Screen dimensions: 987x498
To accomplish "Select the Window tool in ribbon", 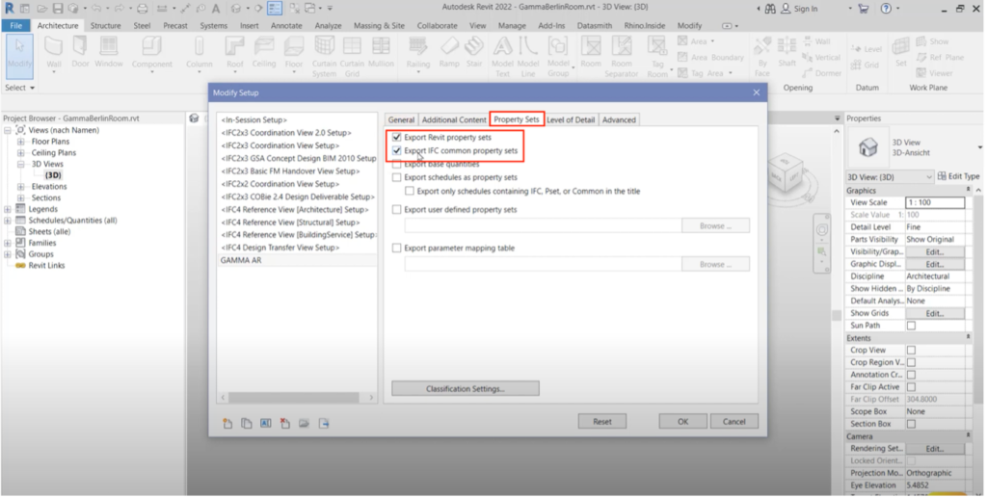I will pos(109,53).
